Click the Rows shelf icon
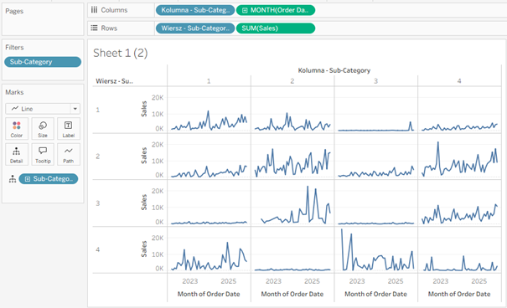Image resolution: width=507 pixels, height=308 pixels. coord(94,28)
